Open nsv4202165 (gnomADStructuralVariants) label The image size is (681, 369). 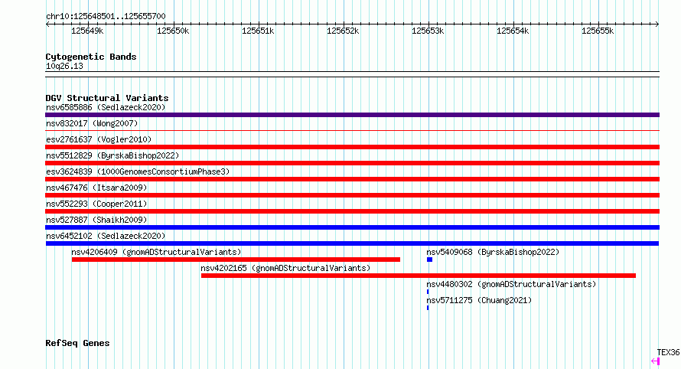click(x=285, y=268)
